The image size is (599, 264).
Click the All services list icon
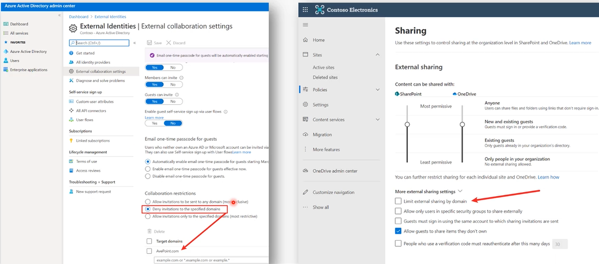pos(6,33)
